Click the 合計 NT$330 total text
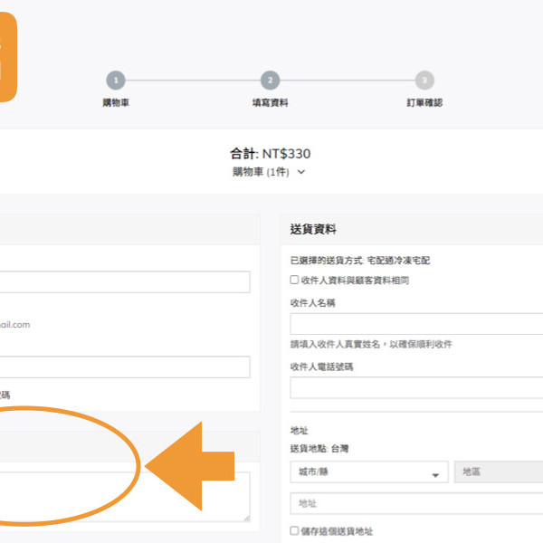 (x=270, y=154)
